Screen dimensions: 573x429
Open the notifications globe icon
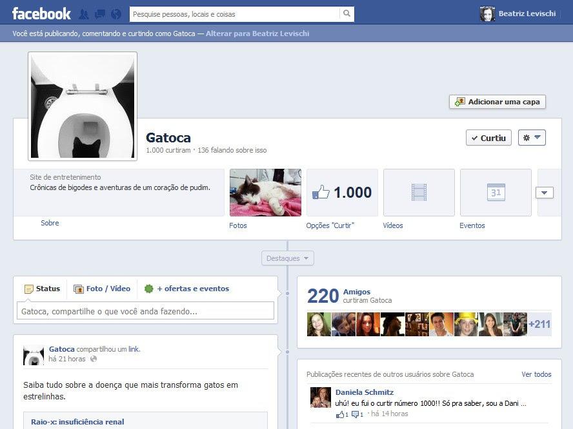coord(116,14)
